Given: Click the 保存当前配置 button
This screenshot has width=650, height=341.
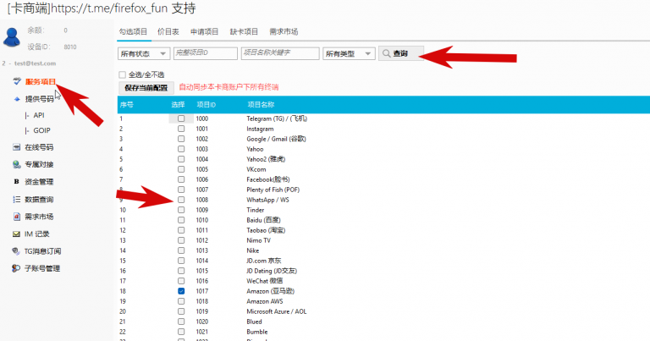Looking at the screenshot, I should point(146,87).
